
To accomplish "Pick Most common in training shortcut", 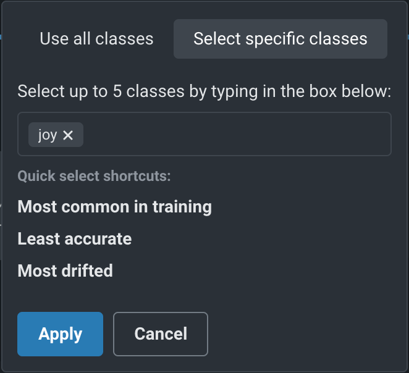I will pos(114,206).
